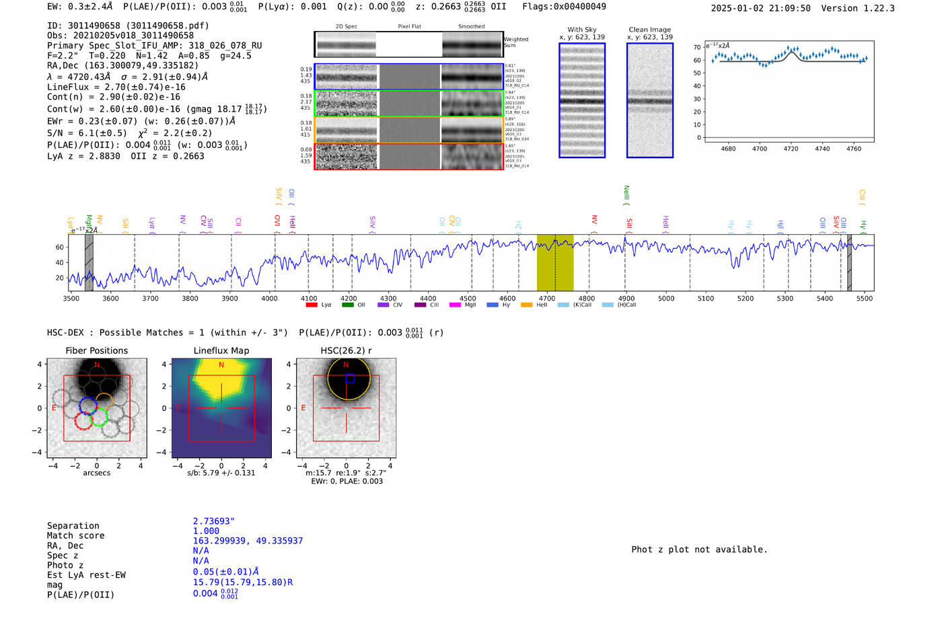Click the '0.05(±0.01)Å' rest-EW value
The image size is (942, 641).
pos(226,572)
